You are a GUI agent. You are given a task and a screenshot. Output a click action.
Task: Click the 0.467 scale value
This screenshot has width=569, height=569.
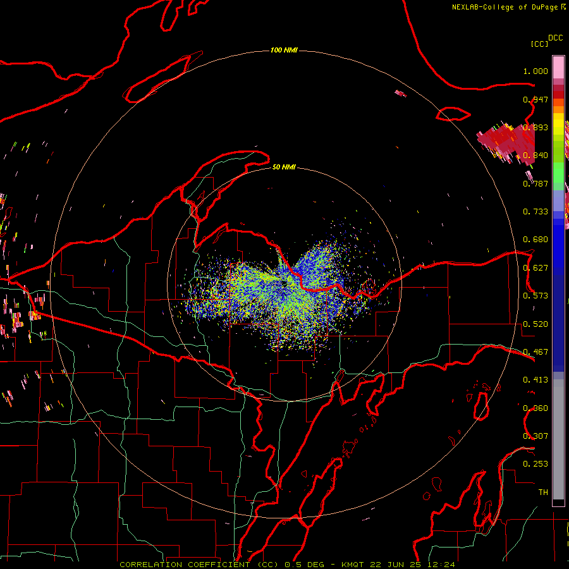coord(535,352)
